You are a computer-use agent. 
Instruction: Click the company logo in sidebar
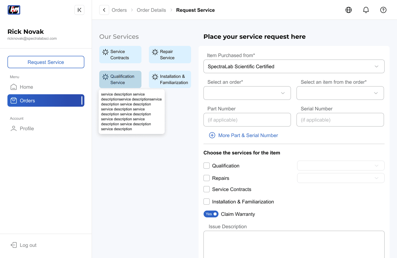(14, 10)
